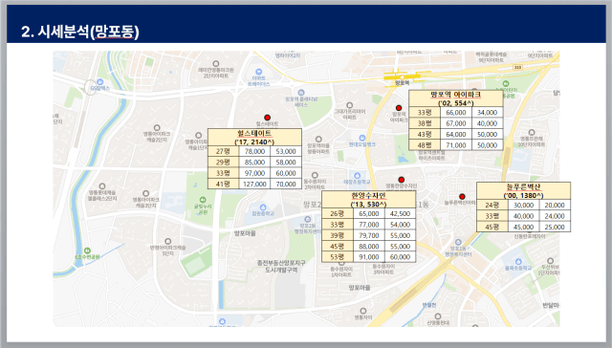This screenshot has height=348, width=612.
Task: Click the red marker near 망포역 아이파크
Action: coord(399,108)
